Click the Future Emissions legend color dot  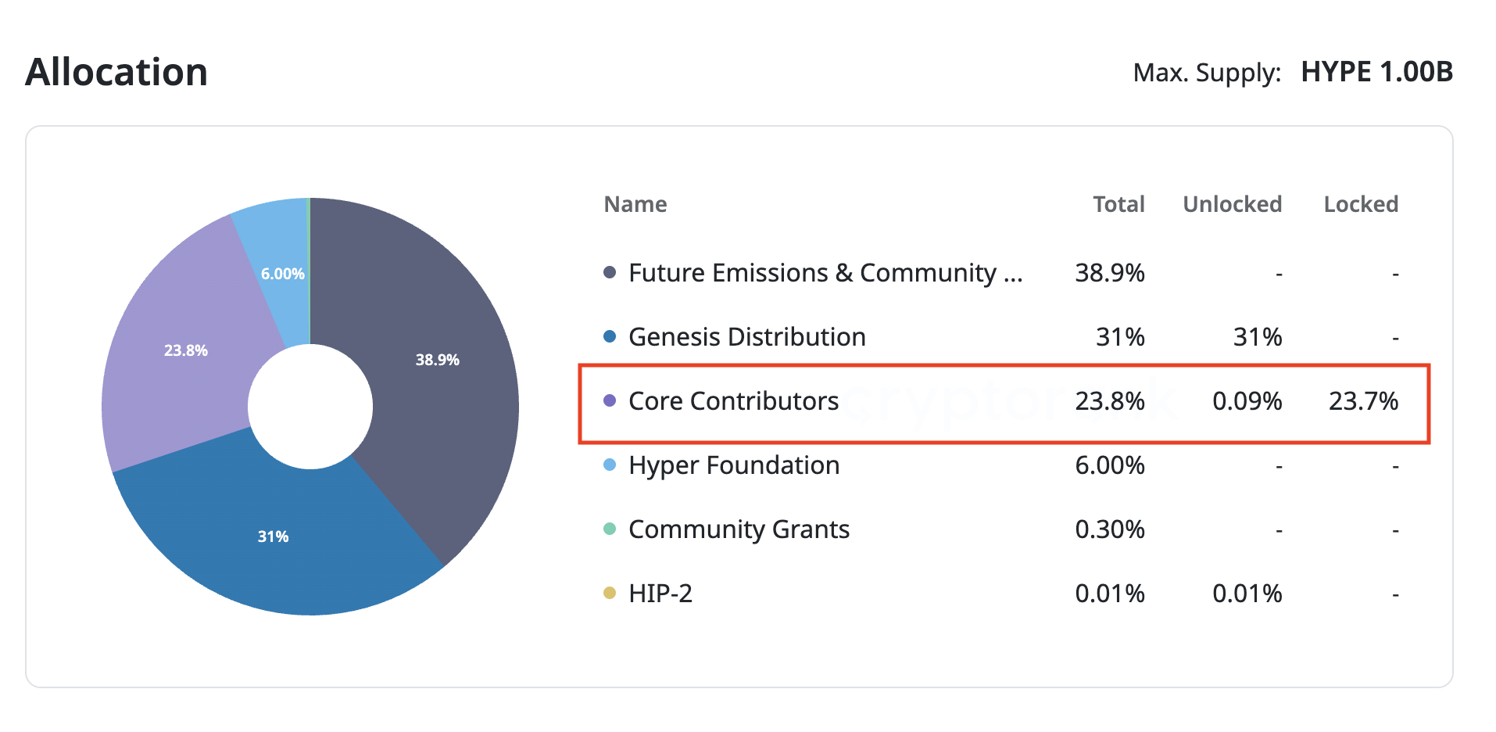coord(610,272)
